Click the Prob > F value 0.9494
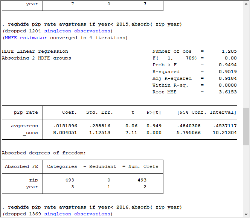Viewport: 250px width, 218px height. [x=228, y=65]
